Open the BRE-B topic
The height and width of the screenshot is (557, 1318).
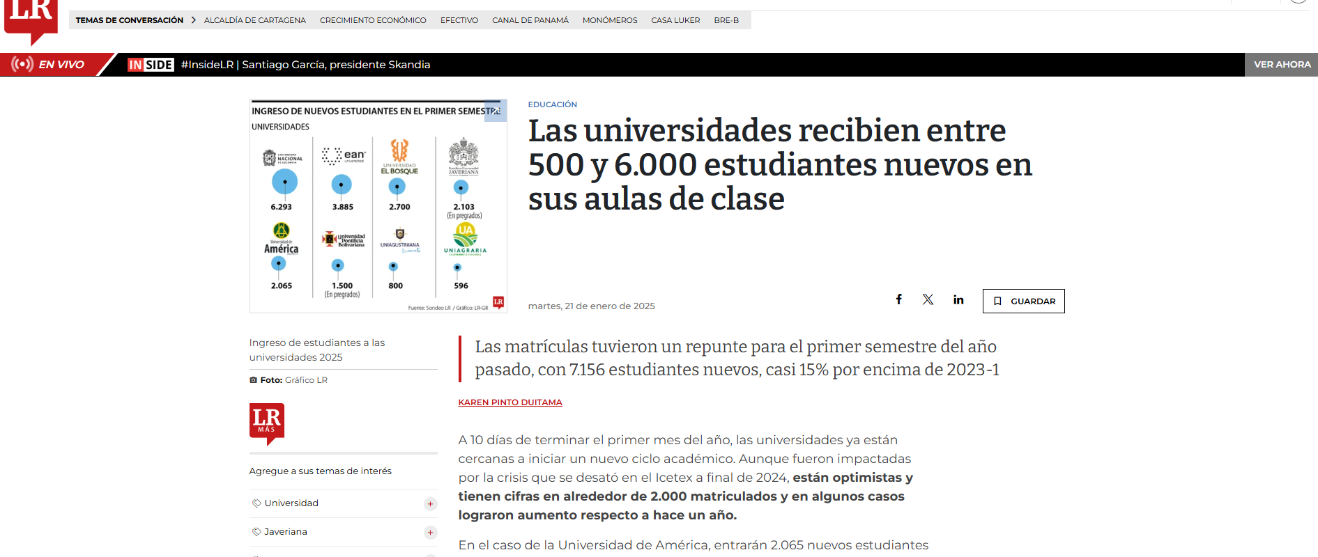(x=726, y=20)
